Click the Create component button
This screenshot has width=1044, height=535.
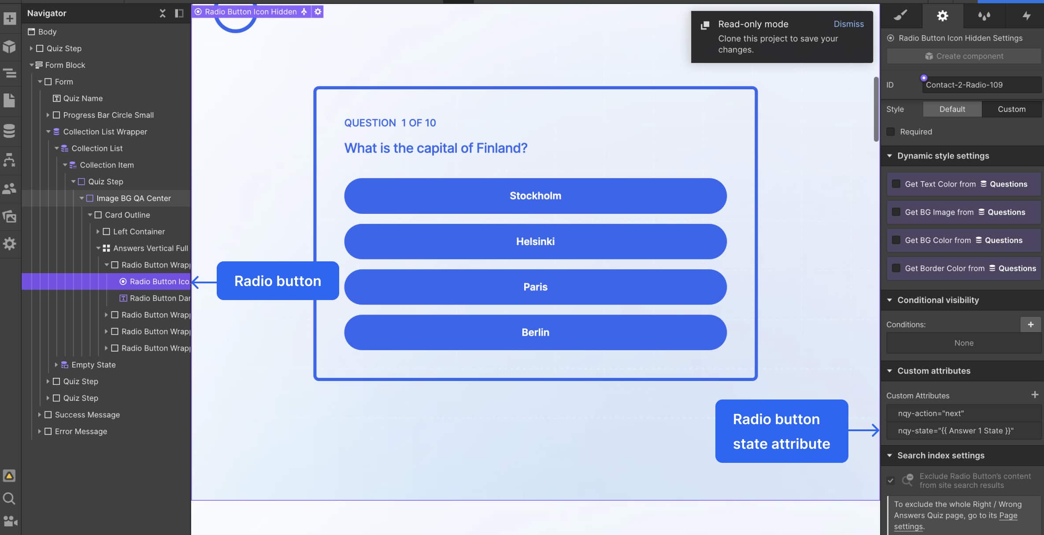[x=964, y=56]
